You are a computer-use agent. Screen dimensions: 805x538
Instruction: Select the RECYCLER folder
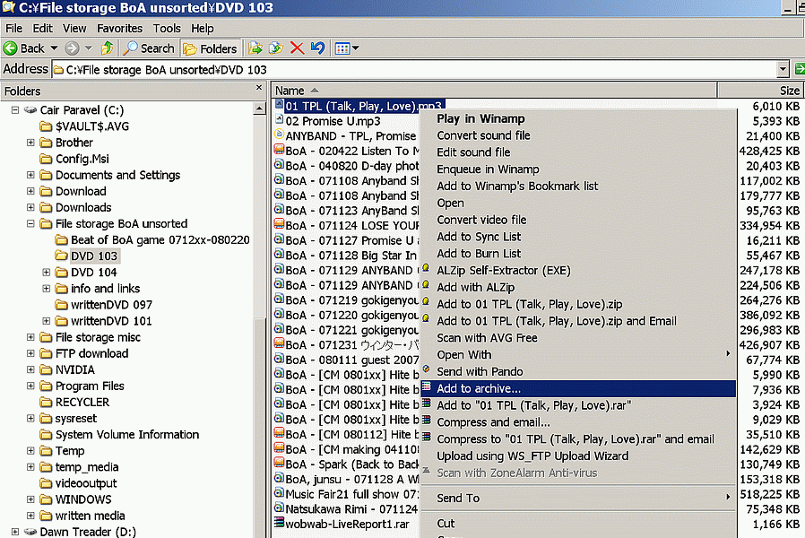coord(82,402)
